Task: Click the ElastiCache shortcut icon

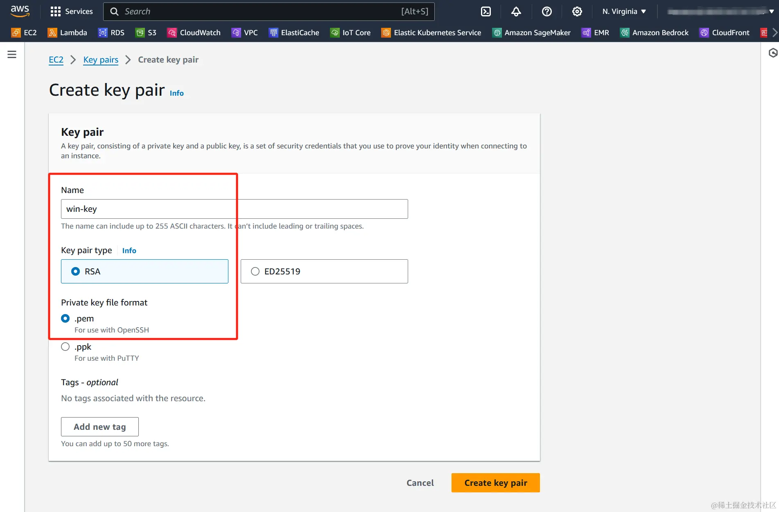Action: 273,33
